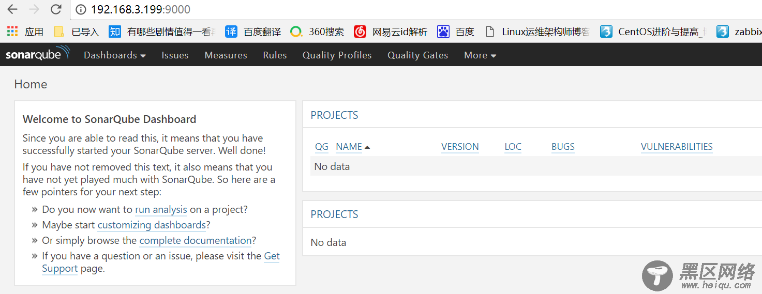Open the 网易云id解析 bookmark
This screenshot has width=762, height=294.
tap(391, 32)
